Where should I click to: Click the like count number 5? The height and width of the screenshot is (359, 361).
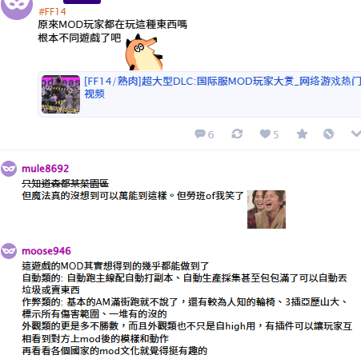click(276, 134)
